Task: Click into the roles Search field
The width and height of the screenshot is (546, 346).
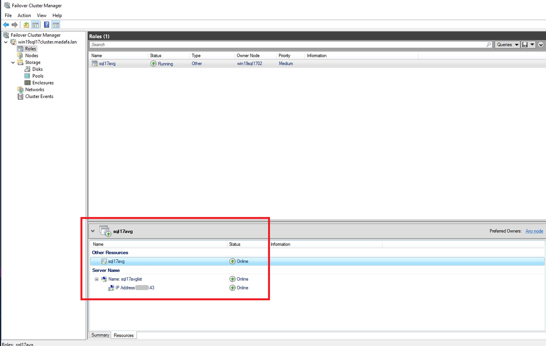Action: coord(287,45)
